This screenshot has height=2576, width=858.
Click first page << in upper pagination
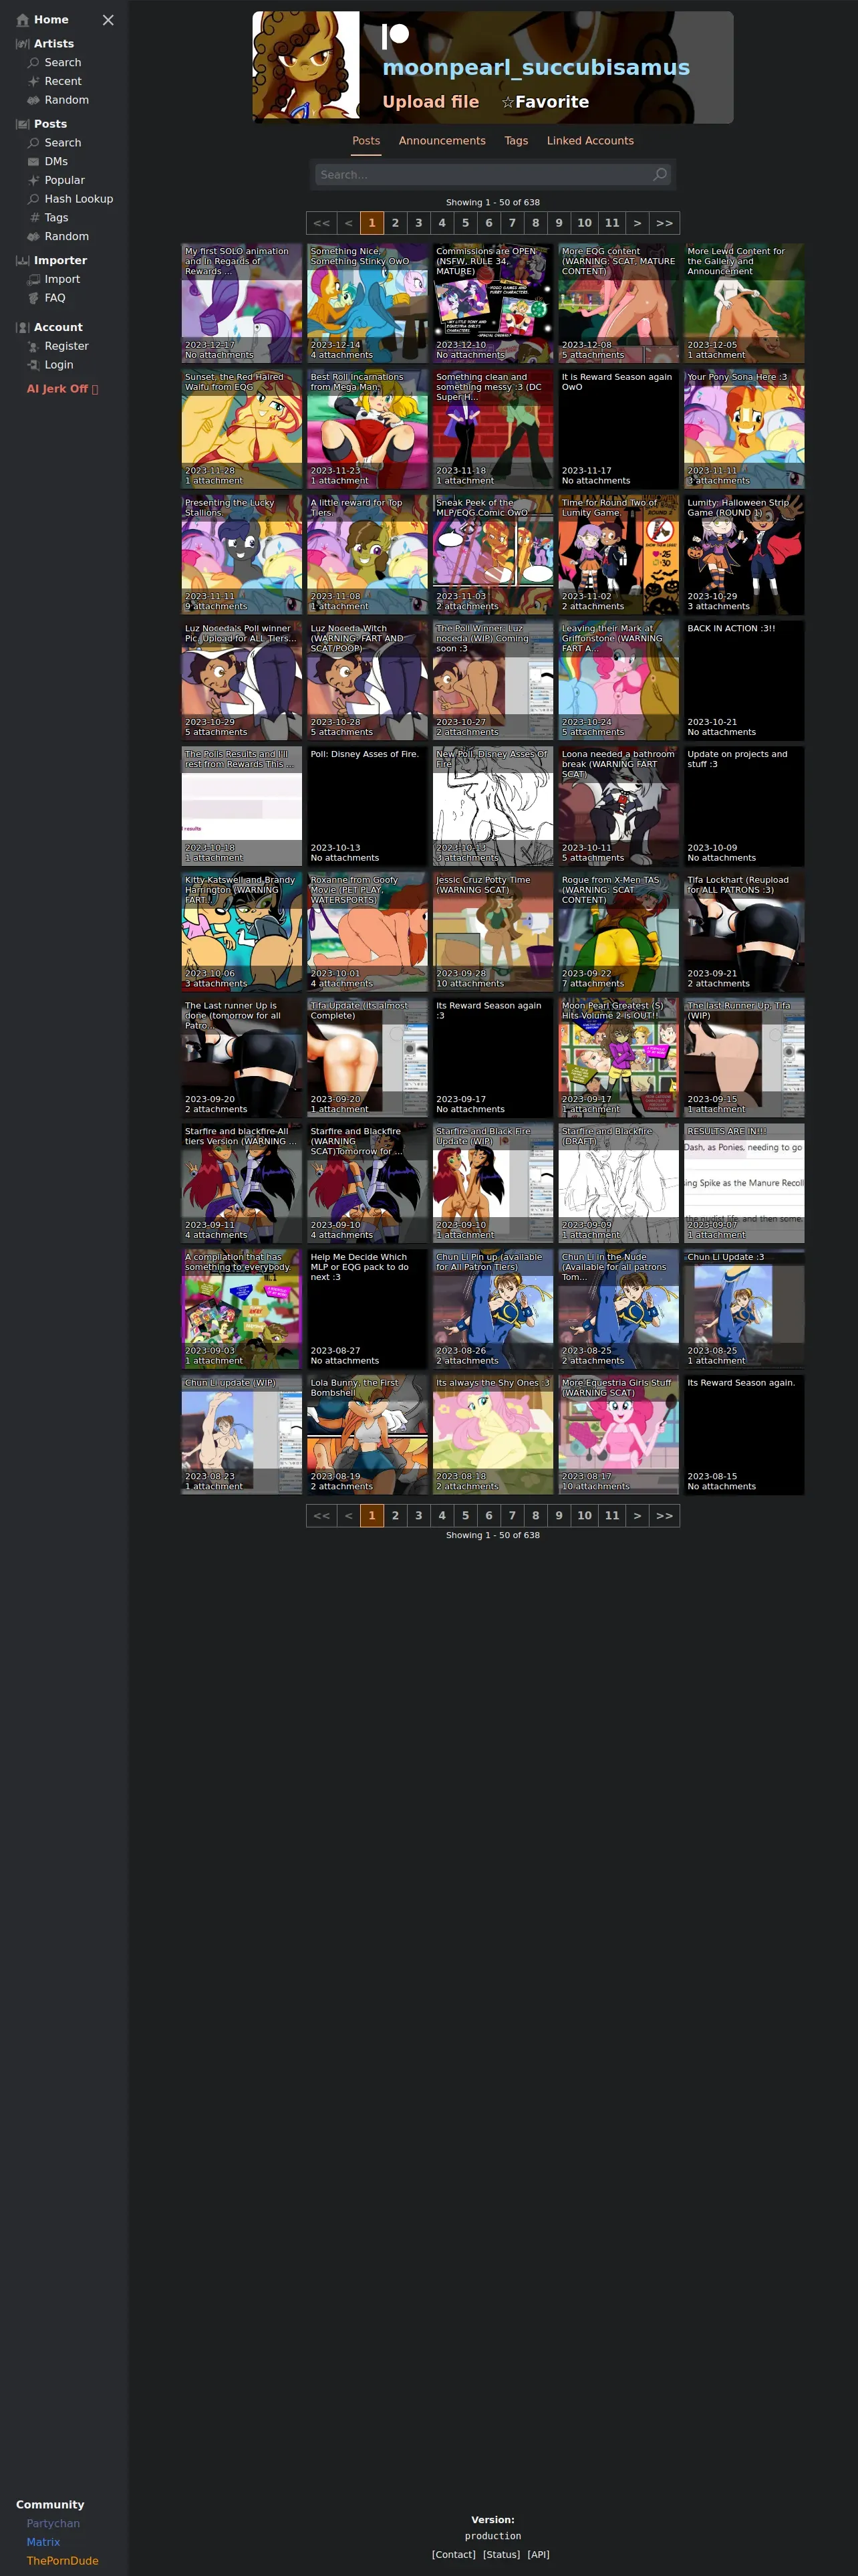321,224
